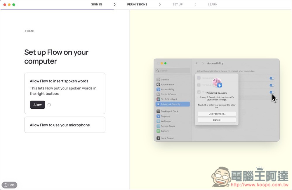The height and width of the screenshot is (190, 292).
Task: Click the Use Password... button
Action: coord(217,114)
